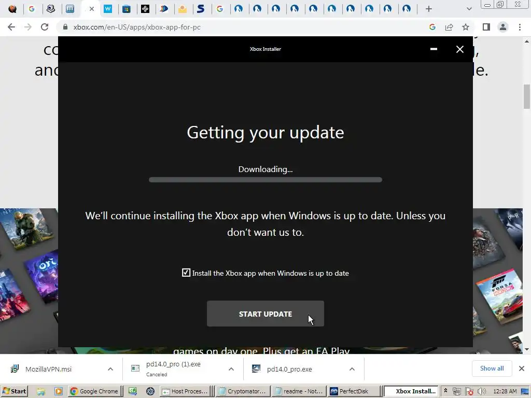The width and height of the screenshot is (531, 398).
Task: Bookmark this page with the star
Action: tap(466, 27)
